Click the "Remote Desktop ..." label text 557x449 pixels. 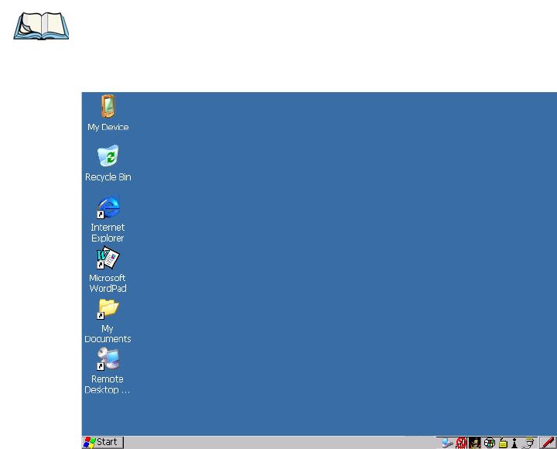pyautogui.click(x=108, y=384)
